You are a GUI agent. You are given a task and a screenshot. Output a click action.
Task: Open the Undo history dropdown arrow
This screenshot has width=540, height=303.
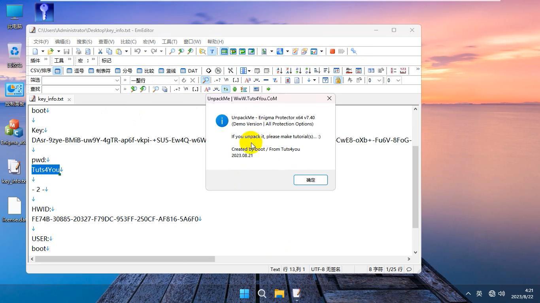[145, 51]
